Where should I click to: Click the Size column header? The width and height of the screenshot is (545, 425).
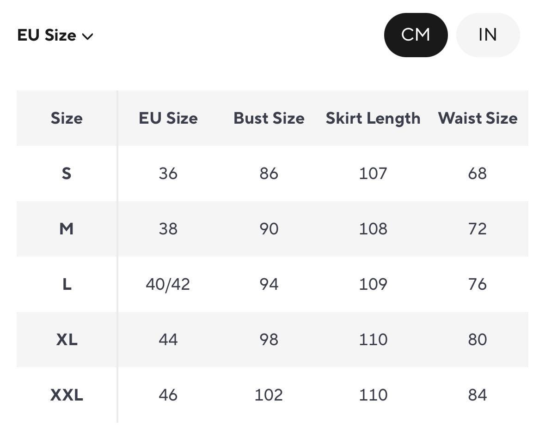point(67,118)
